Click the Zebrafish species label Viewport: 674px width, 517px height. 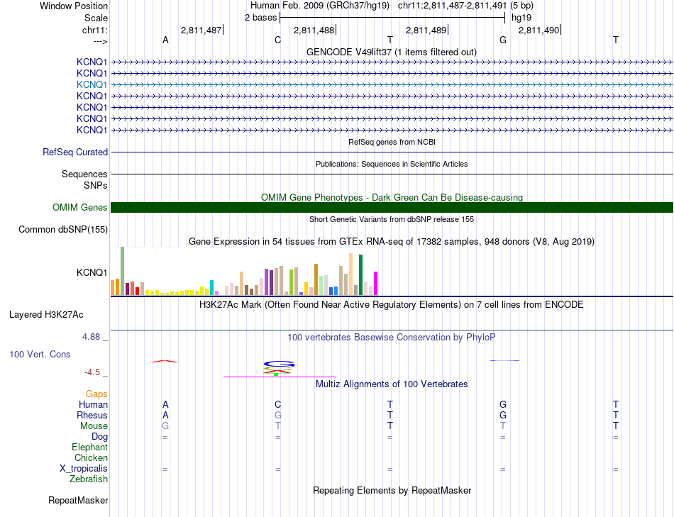tap(89, 479)
